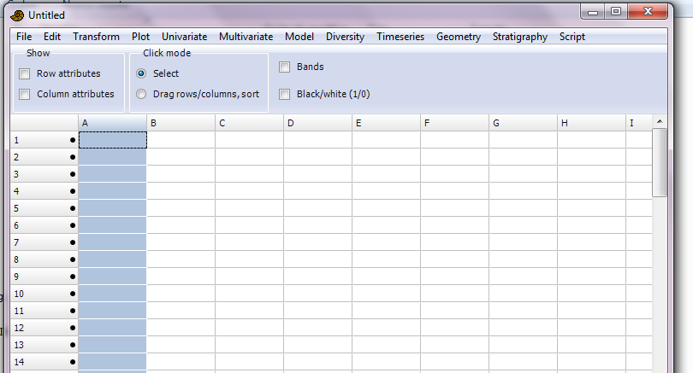Toggle the Column attributes checkbox
This screenshot has width=693, height=373.
[x=25, y=94]
